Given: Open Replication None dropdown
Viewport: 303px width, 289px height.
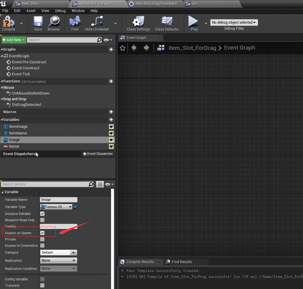Looking at the screenshot, I should point(58,260).
